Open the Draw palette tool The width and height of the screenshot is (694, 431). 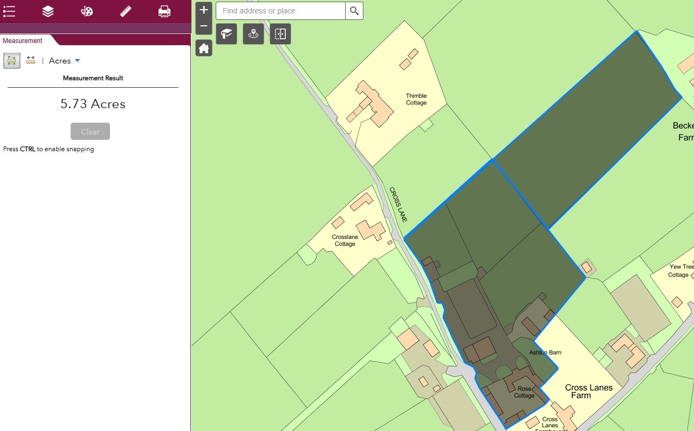pos(87,11)
